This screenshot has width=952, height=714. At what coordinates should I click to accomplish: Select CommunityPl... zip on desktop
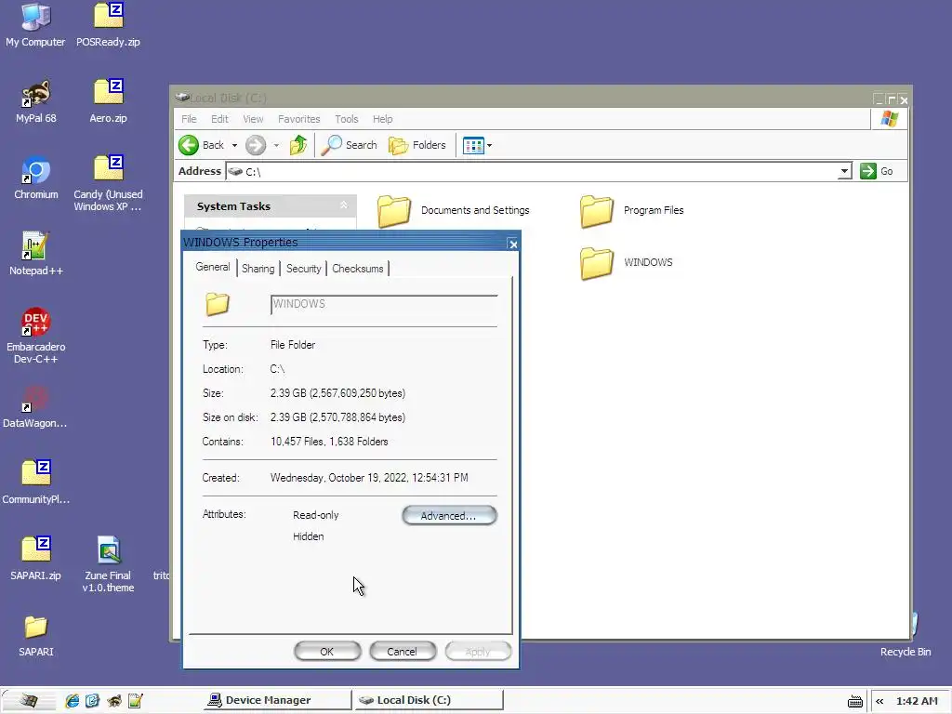pyautogui.click(x=36, y=483)
